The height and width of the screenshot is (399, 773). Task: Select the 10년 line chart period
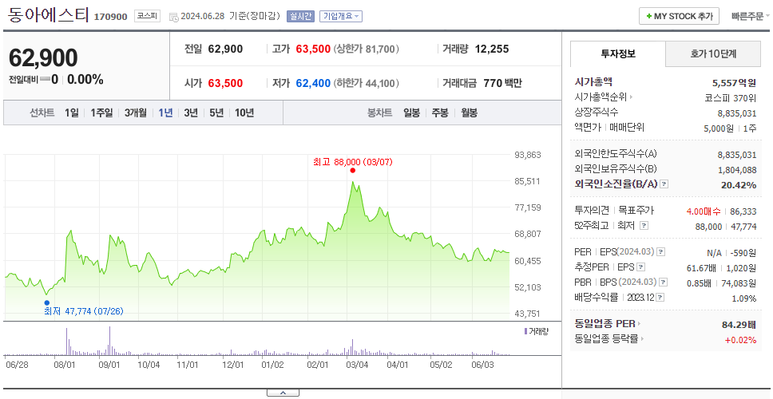244,113
